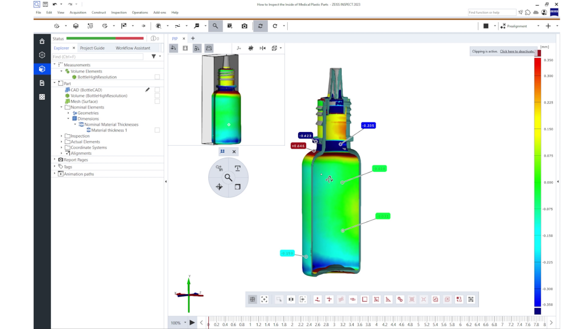586x329 pixels.
Task: Click the cloud icon in the top bar
Action: pyautogui.click(x=536, y=13)
